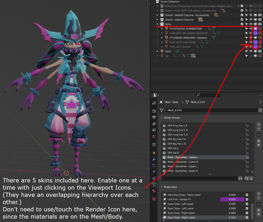The image size is (263, 222).
Task: Uncheck the Skins collection checkbox
Action: [242, 24]
